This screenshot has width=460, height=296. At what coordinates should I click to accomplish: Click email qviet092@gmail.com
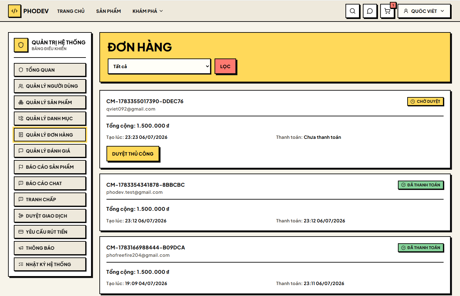click(x=131, y=109)
